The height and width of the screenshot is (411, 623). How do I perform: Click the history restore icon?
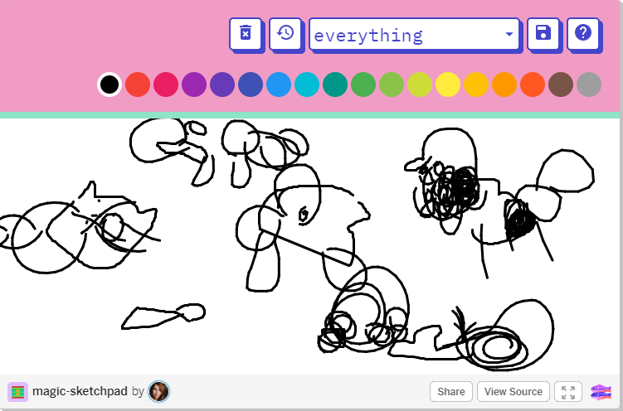[285, 33]
